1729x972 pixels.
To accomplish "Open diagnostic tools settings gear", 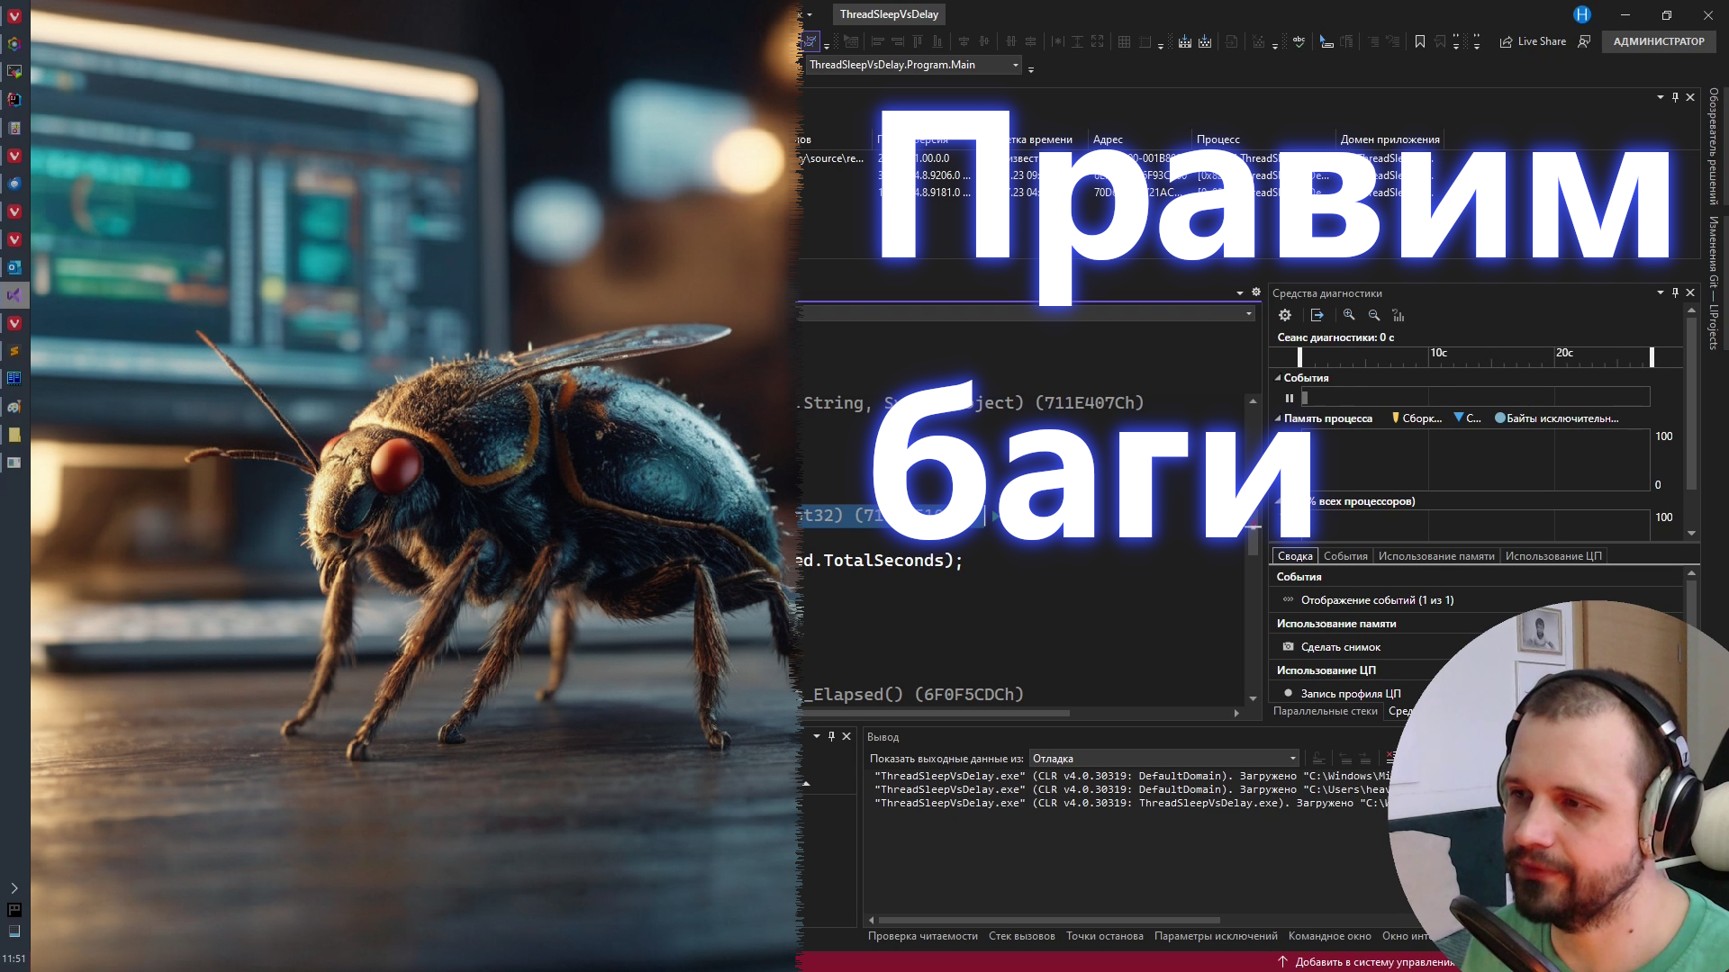I will click(1285, 315).
